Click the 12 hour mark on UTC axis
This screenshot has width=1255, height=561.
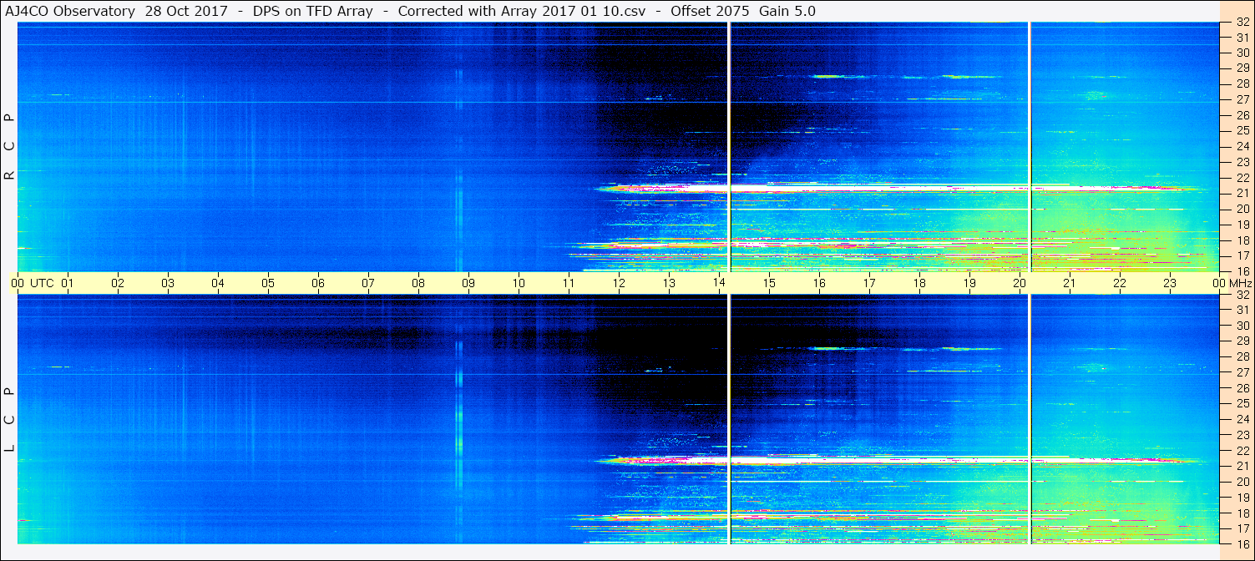point(619,283)
